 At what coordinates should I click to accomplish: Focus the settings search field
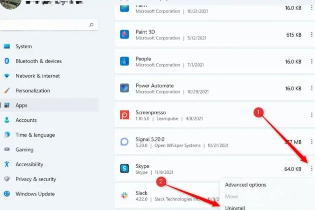pyautogui.click(x=49, y=25)
